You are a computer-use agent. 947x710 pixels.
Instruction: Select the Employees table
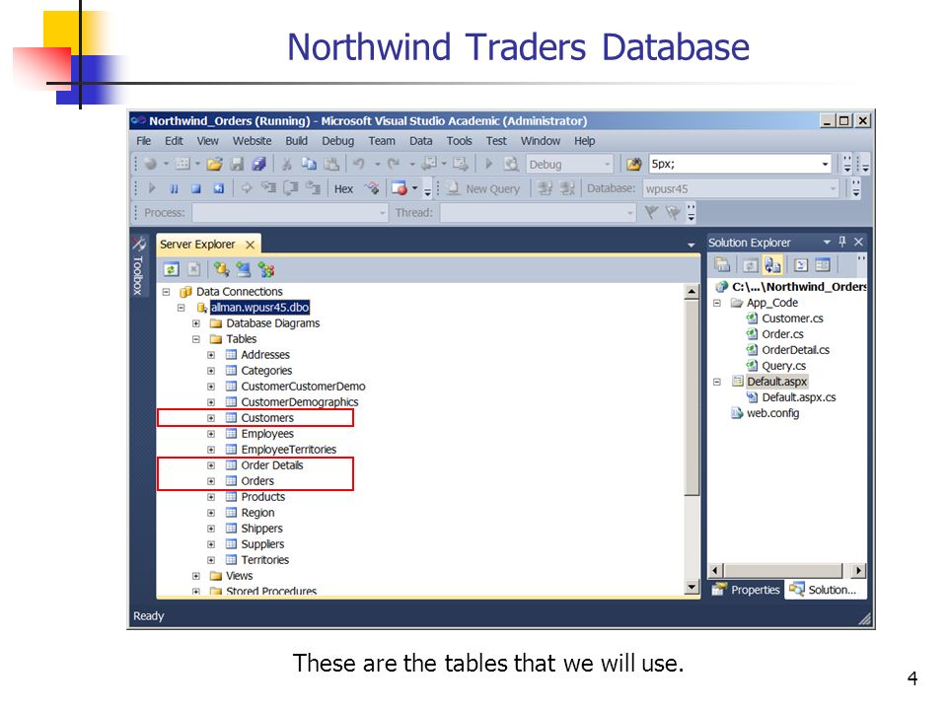pos(267,434)
